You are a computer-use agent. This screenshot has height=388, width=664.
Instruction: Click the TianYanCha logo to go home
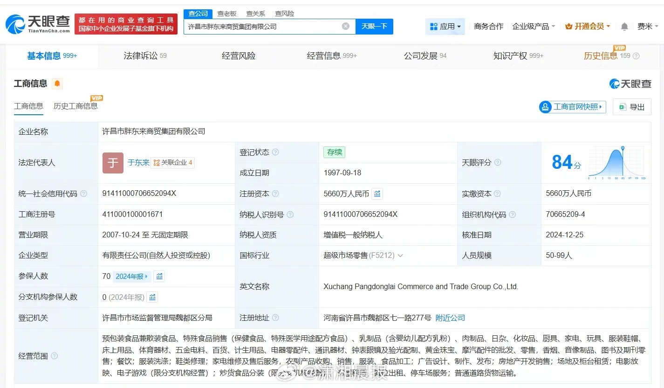coord(37,24)
